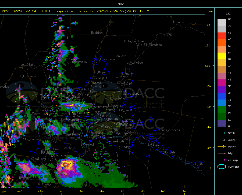
Task: Click the '50YD' legend label
Action: tap(231, 133)
